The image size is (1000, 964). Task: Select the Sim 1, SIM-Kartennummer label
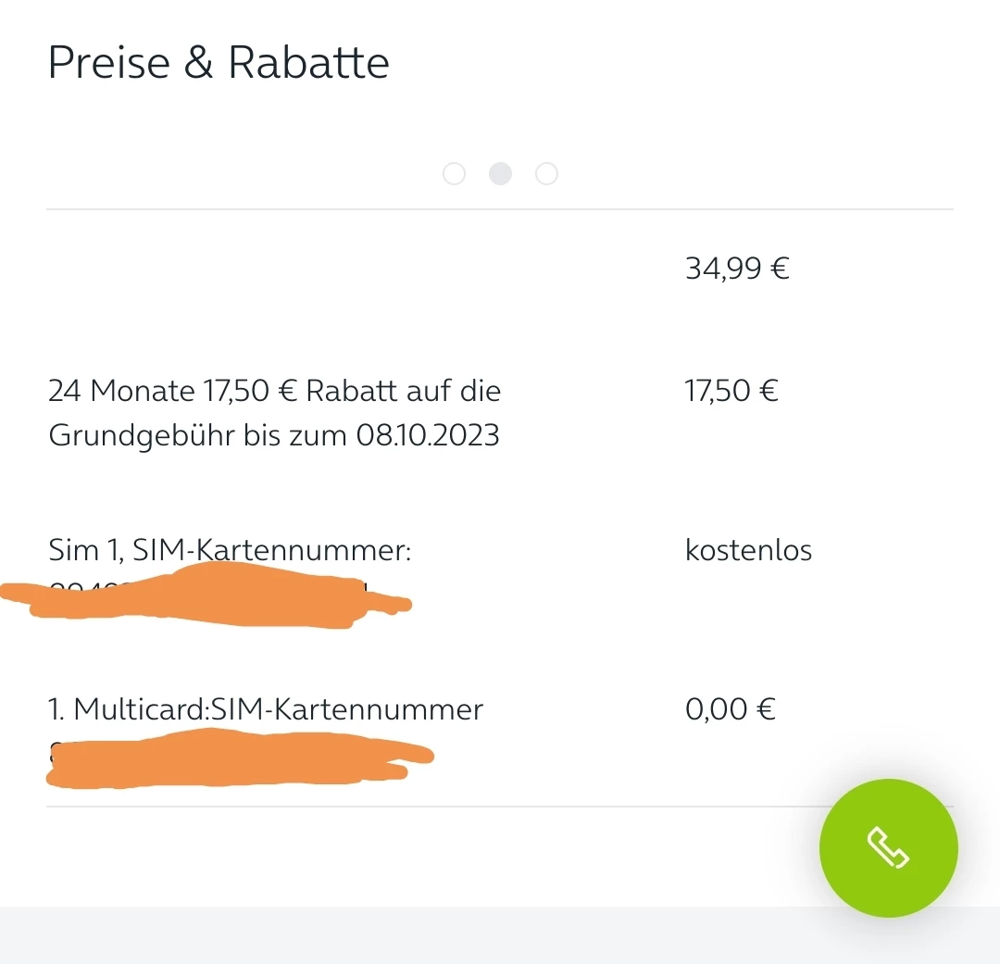[229, 550]
